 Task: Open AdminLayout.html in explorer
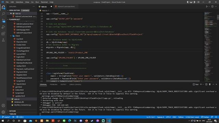(x=24, y=27)
